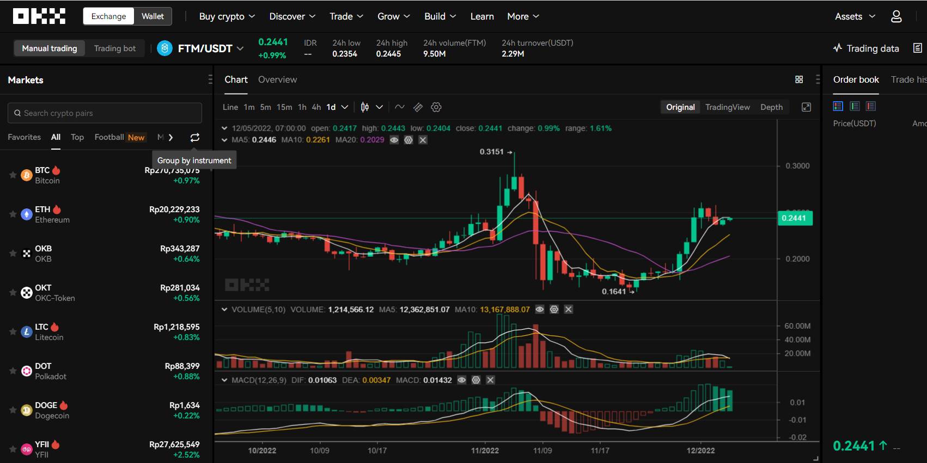Open Trading data
This screenshot has height=463, width=927.
866,48
